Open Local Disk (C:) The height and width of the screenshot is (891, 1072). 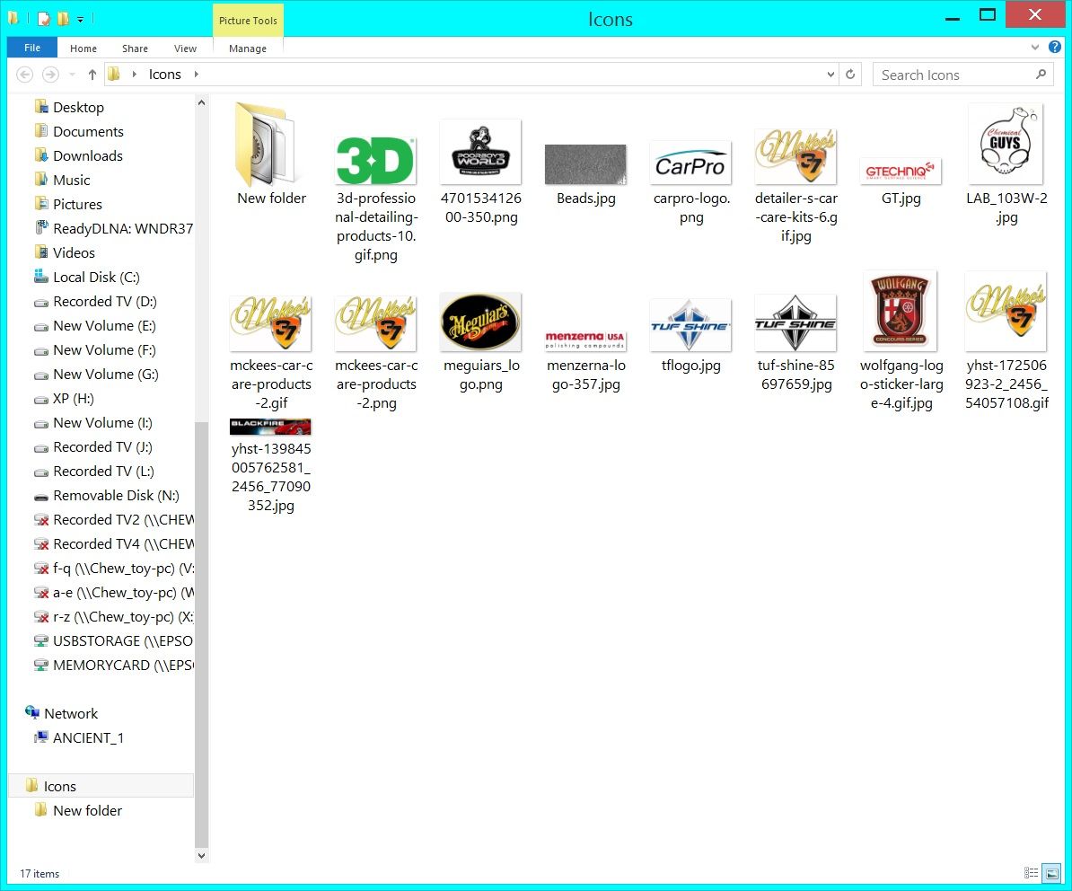tap(96, 277)
